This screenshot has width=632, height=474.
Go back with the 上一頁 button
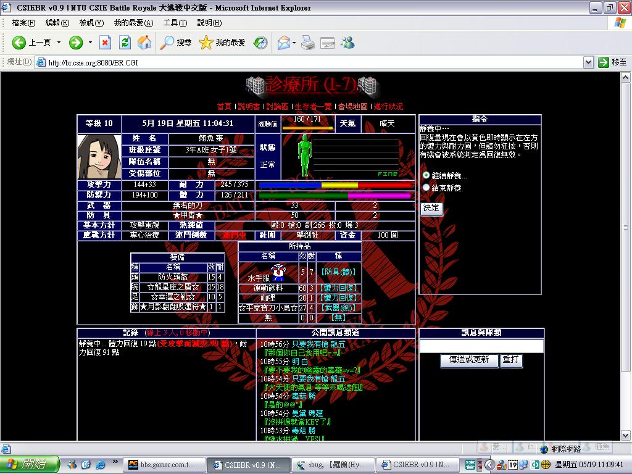tap(31, 43)
